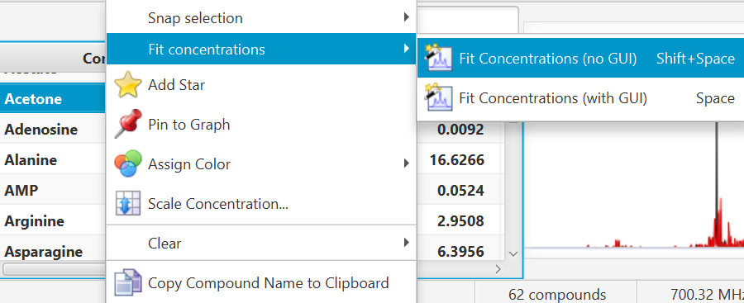Click the Fit Concentrations (no GUI) wand icon
This screenshot has width=744, height=303.
click(440, 59)
